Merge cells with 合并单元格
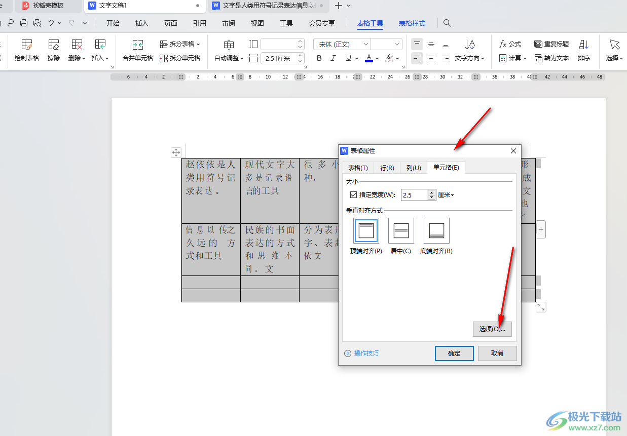Image resolution: width=627 pixels, height=436 pixels. [138, 51]
